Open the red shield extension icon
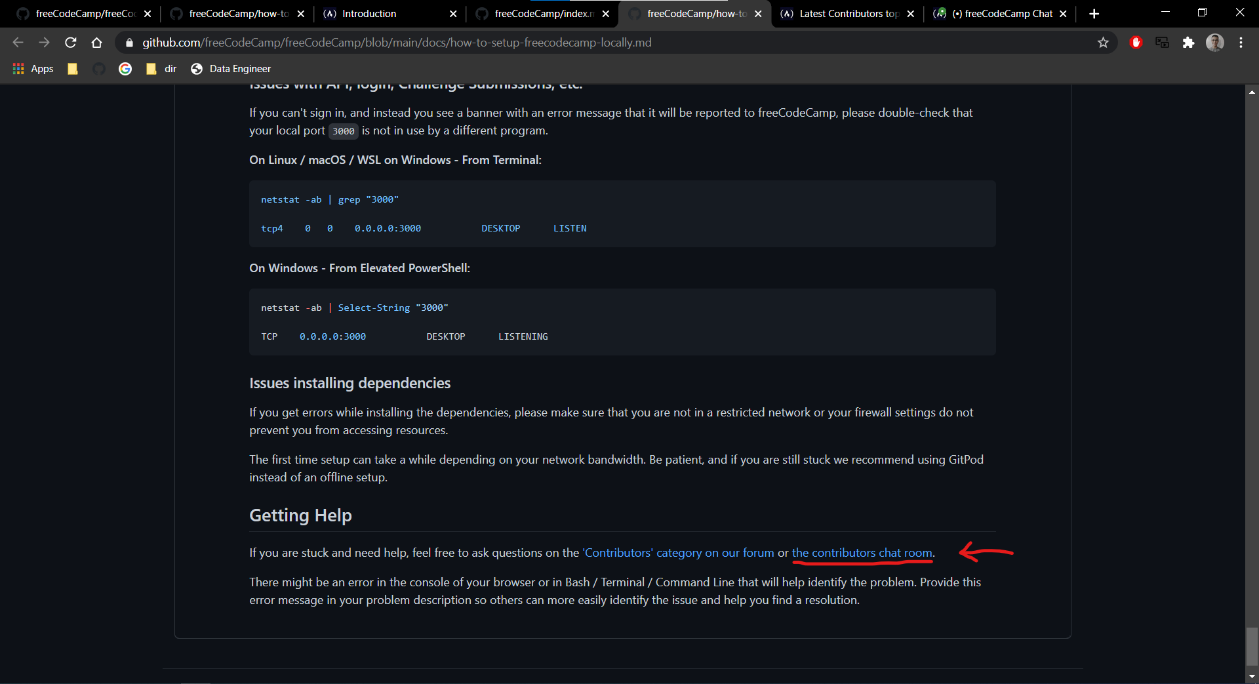1259x684 pixels. tap(1136, 43)
